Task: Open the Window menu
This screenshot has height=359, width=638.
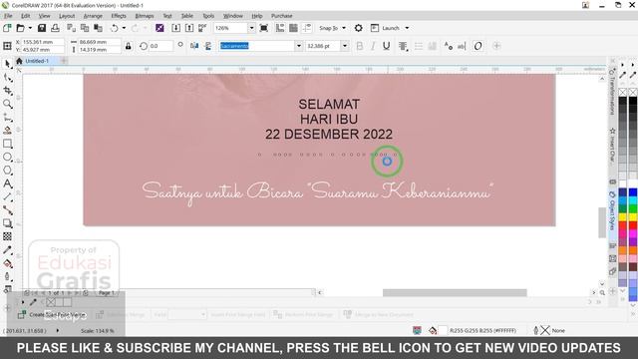Action: [232, 16]
